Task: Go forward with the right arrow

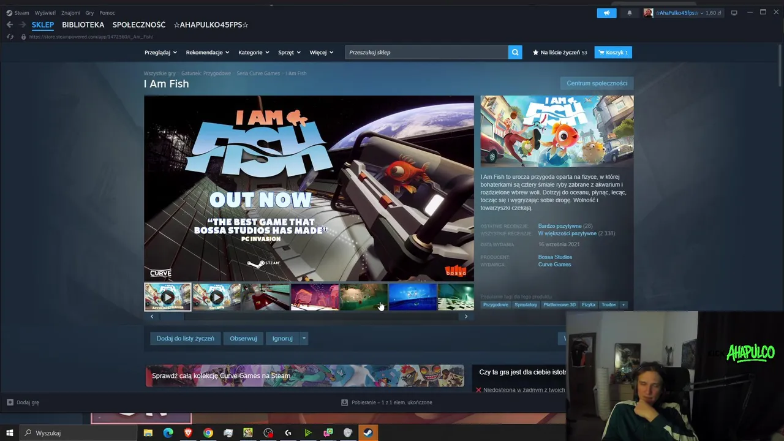Action: tap(22, 24)
